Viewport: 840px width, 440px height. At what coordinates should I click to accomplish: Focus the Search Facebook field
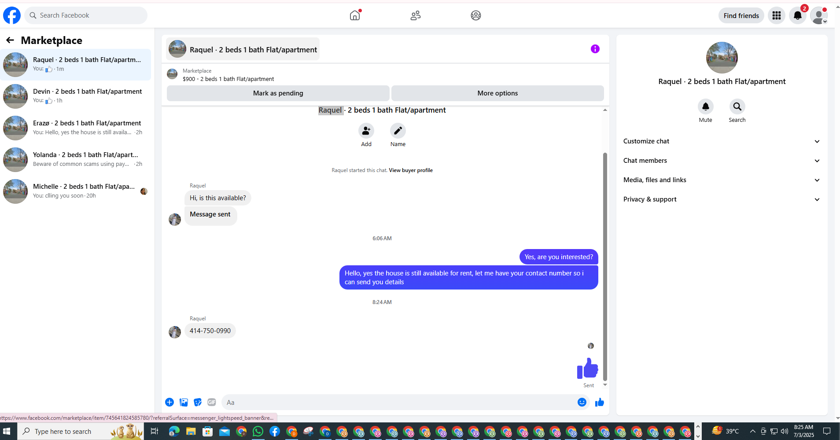click(86, 15)
